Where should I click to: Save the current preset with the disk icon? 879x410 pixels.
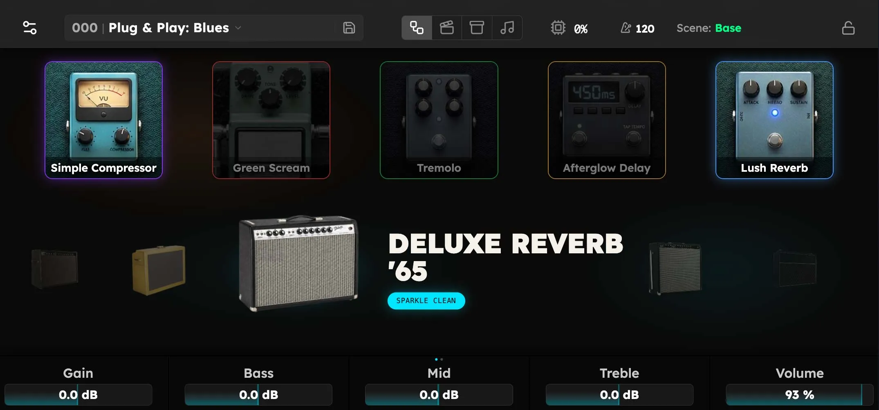[349, 28]
